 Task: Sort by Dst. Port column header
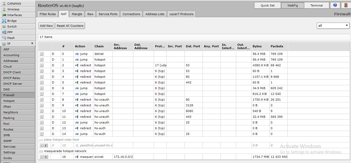coord(194,46)
